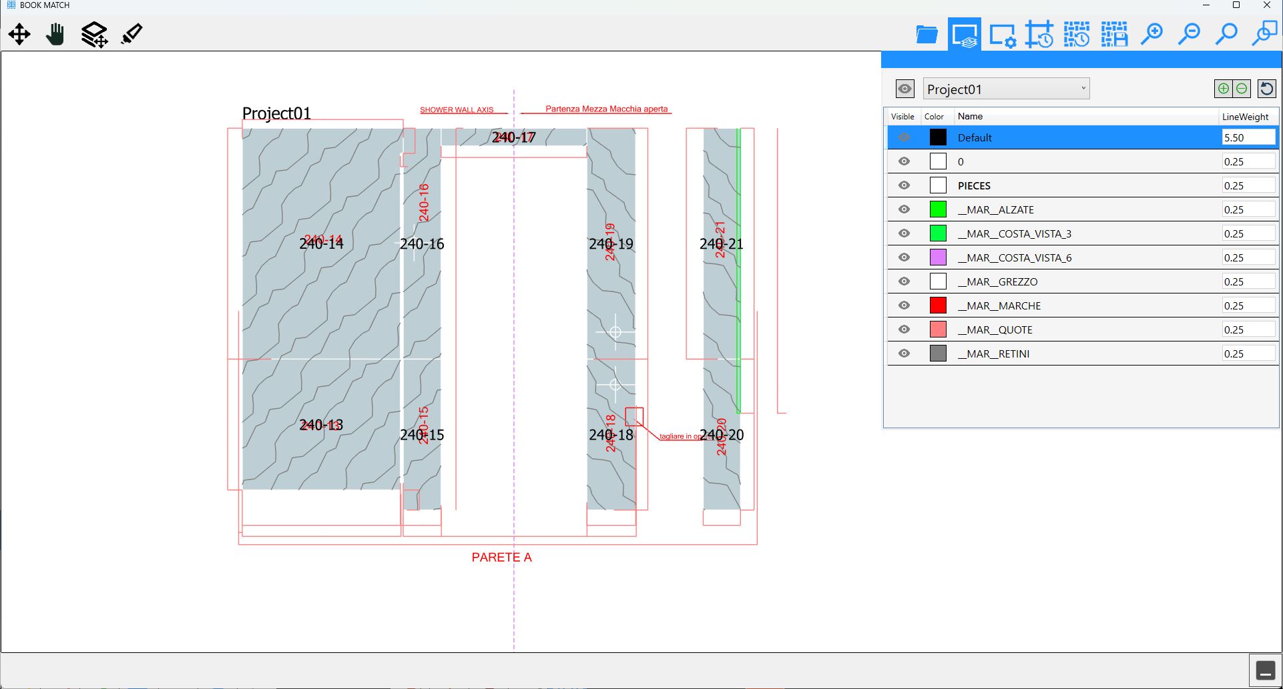Edit the PIECES layer lineweight field
This screenshot has height=689, width=1283.
1248,185
